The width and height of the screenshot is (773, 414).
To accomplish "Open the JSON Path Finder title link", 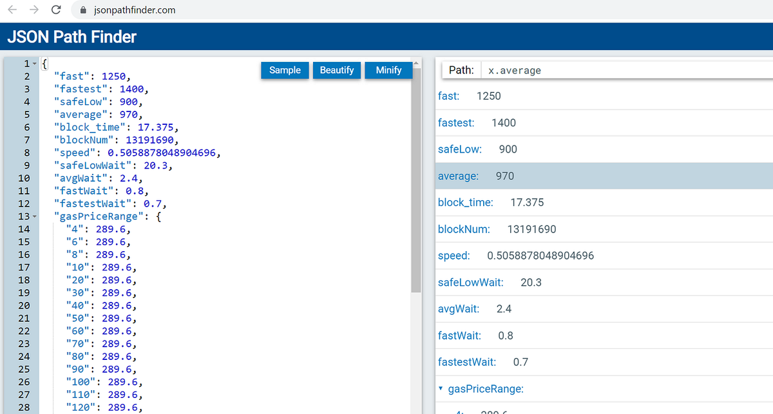I will pos(72,37).
